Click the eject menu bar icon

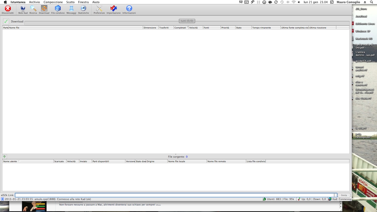(365, 2)
